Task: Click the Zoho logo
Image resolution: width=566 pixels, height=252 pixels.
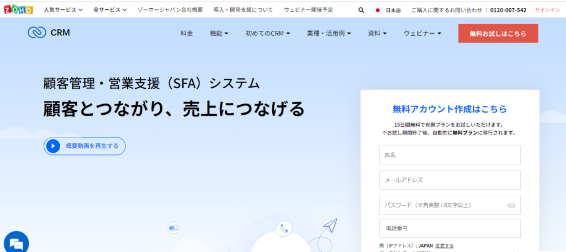Action: pyautogui.click(x=18, y=10)
